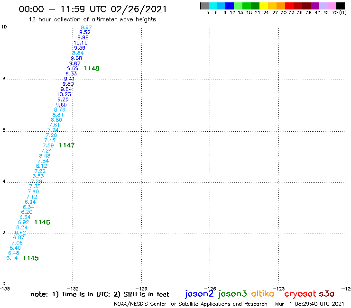351x308 pixels.
Task: Click the -132 longitude axis label
Action: [73, 289]
